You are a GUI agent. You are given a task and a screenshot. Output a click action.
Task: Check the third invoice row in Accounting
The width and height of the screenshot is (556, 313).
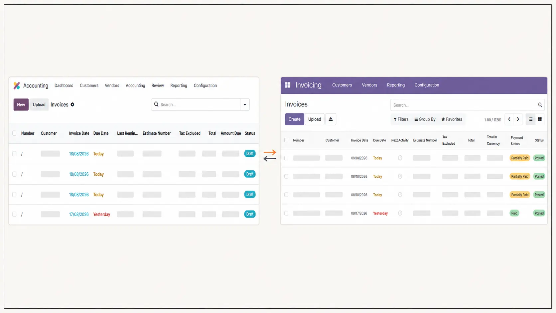pos(14,194)
